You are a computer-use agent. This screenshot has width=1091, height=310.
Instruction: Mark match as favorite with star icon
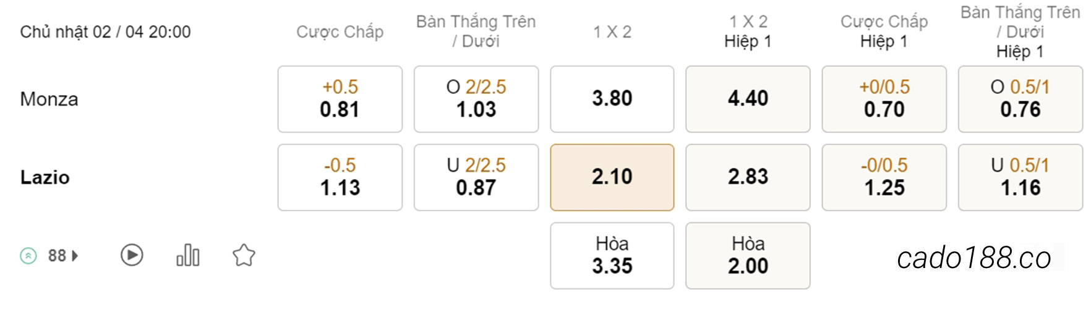(x=244, y=255)
